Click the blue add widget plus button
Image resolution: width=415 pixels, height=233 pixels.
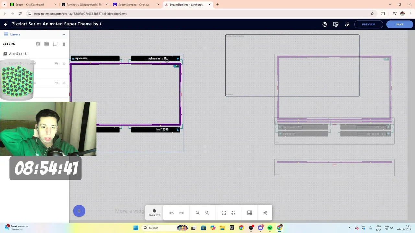[79, 211]
